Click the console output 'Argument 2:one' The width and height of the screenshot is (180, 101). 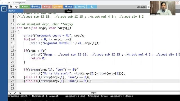pos(75,96)
